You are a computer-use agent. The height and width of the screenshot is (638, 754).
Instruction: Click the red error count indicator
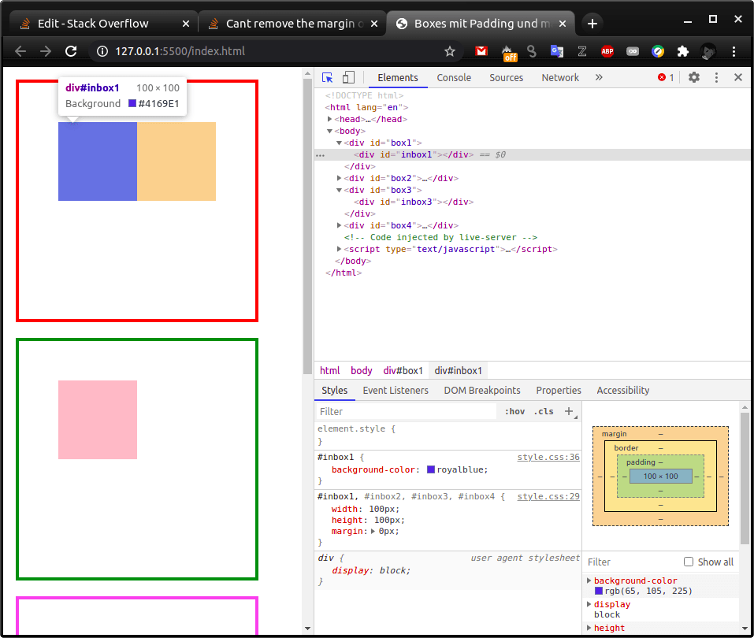666,77
